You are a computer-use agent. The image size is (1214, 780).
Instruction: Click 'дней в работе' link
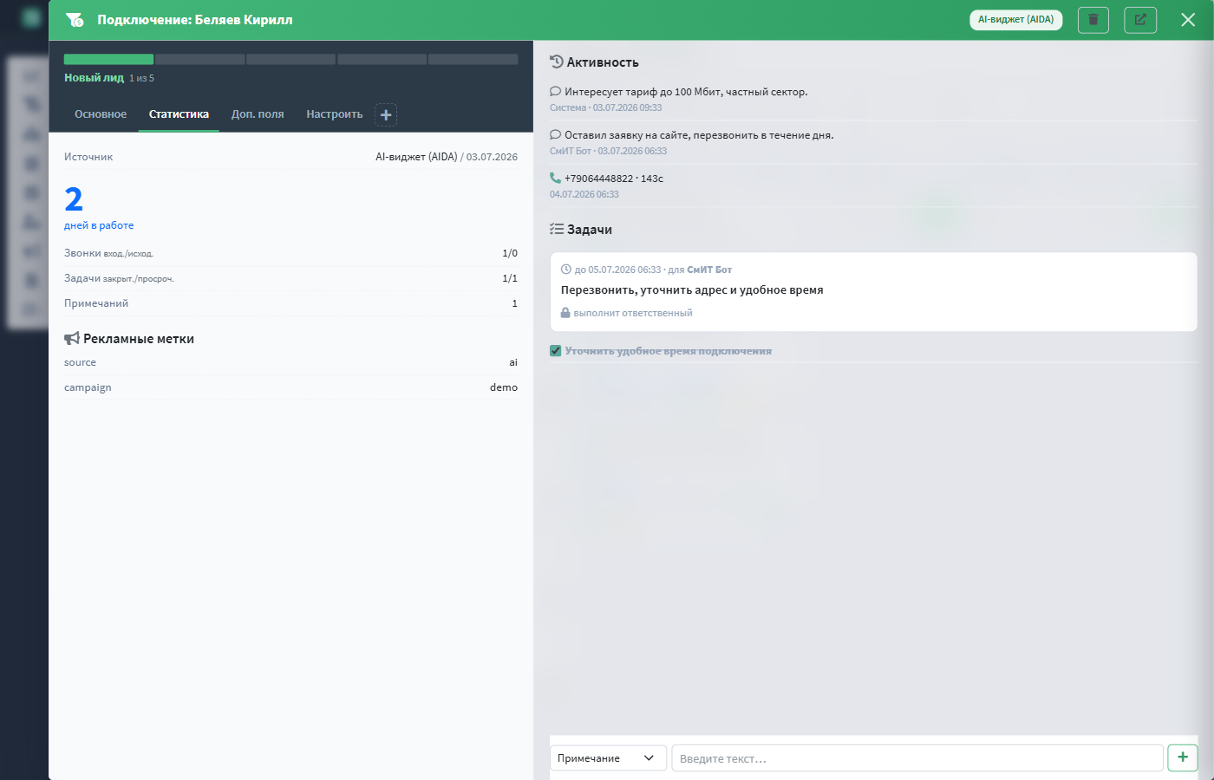click(x=99, y=225)
